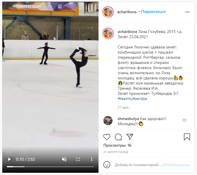
Task: Like the post with the heart icon
Action: pyautogui.click(x=107, y=137)
